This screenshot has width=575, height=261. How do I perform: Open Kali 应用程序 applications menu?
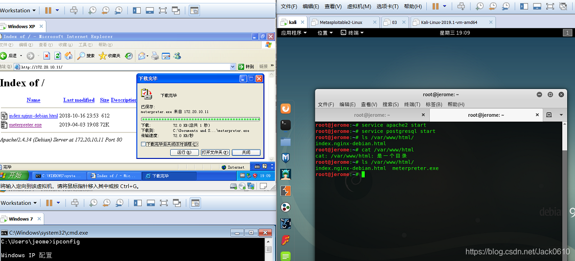tap(294, 33)
